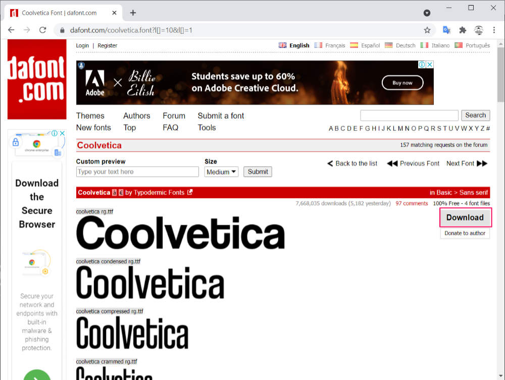
Task: Open the 97 comments link
Action: 412,203
